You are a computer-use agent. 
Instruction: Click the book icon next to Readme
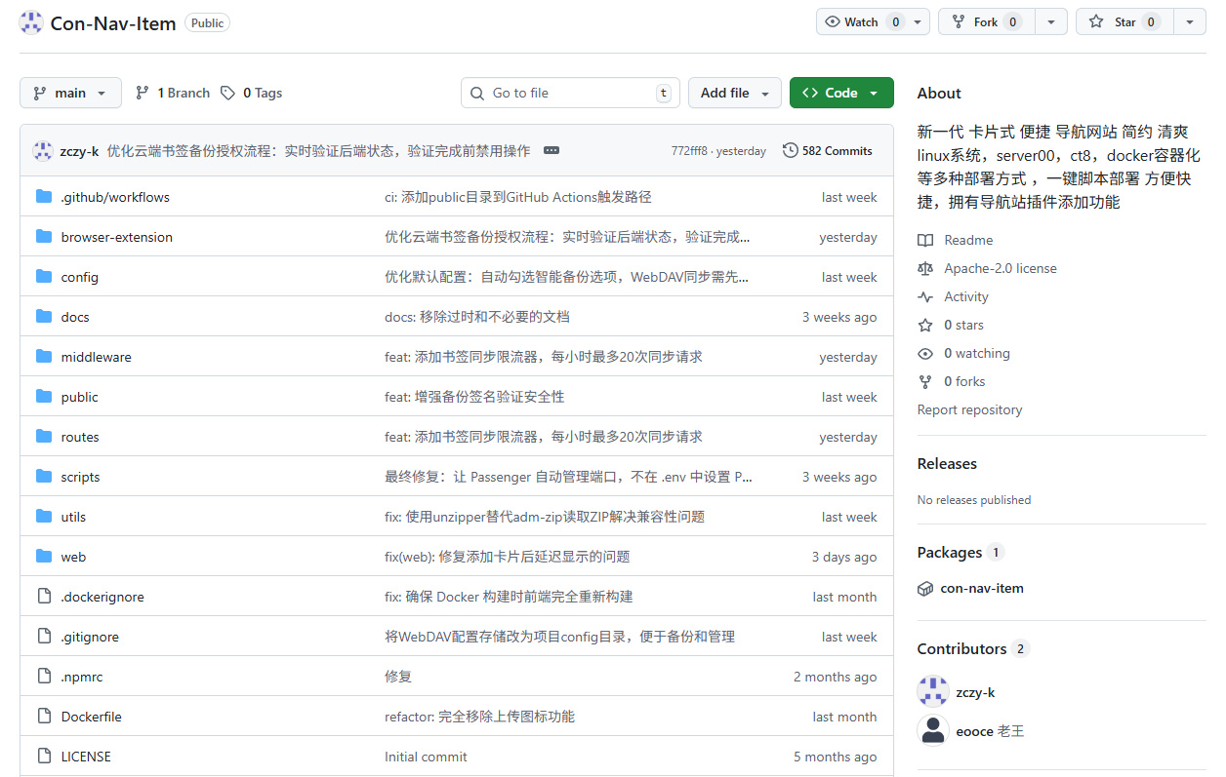click(925, 241)
